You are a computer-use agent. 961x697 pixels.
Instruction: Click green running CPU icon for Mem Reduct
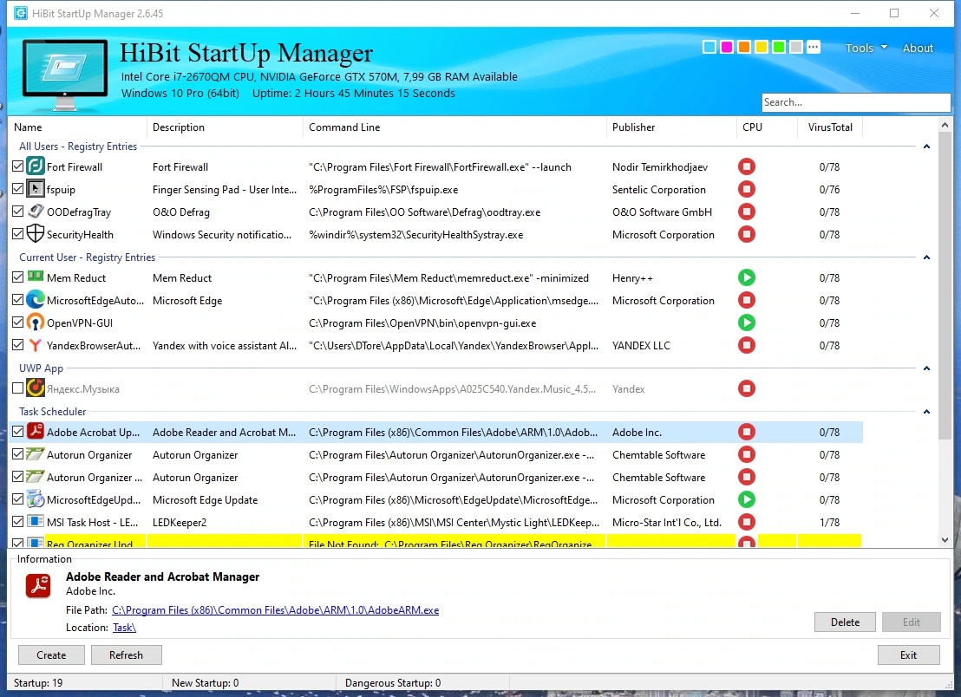tap(747, 277)
